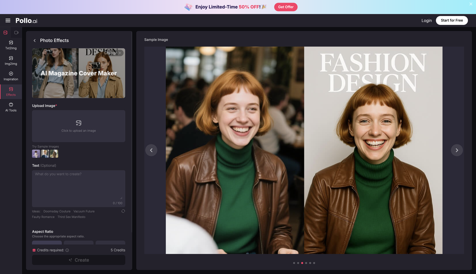The height and width of the screenshot is (274, 476).
Task: Select Effects in the sidebar
Action: [x=11, y=91]
